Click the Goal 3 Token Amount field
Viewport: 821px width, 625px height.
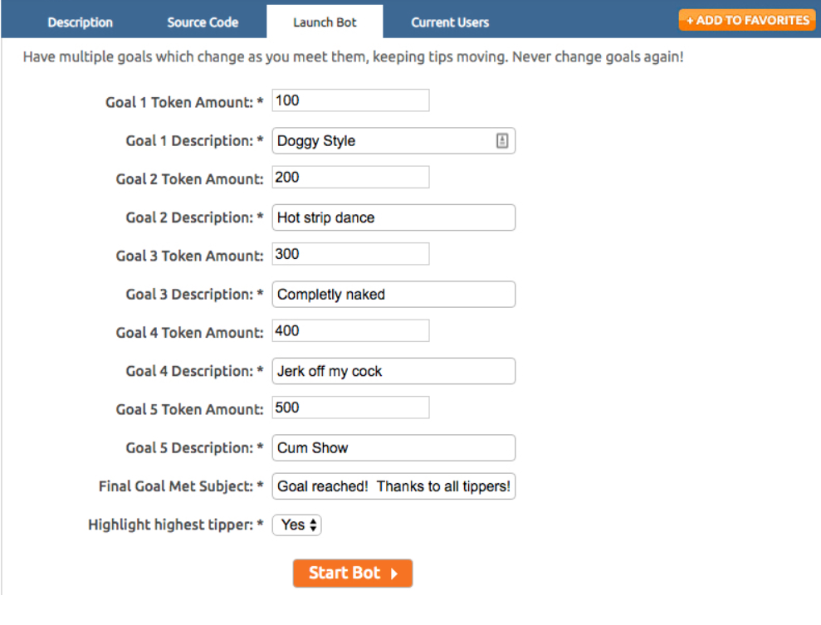point(350,254)
